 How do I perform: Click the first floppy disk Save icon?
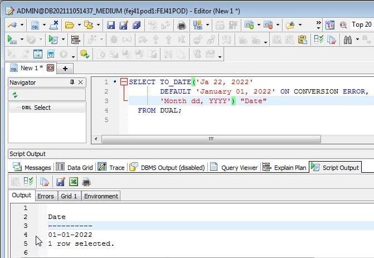click(111, 25)
